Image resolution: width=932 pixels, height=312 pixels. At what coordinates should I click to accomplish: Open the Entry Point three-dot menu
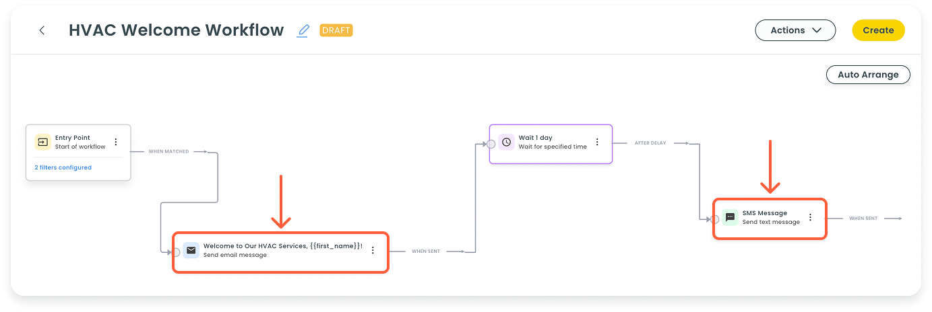(x=115, y=142)
